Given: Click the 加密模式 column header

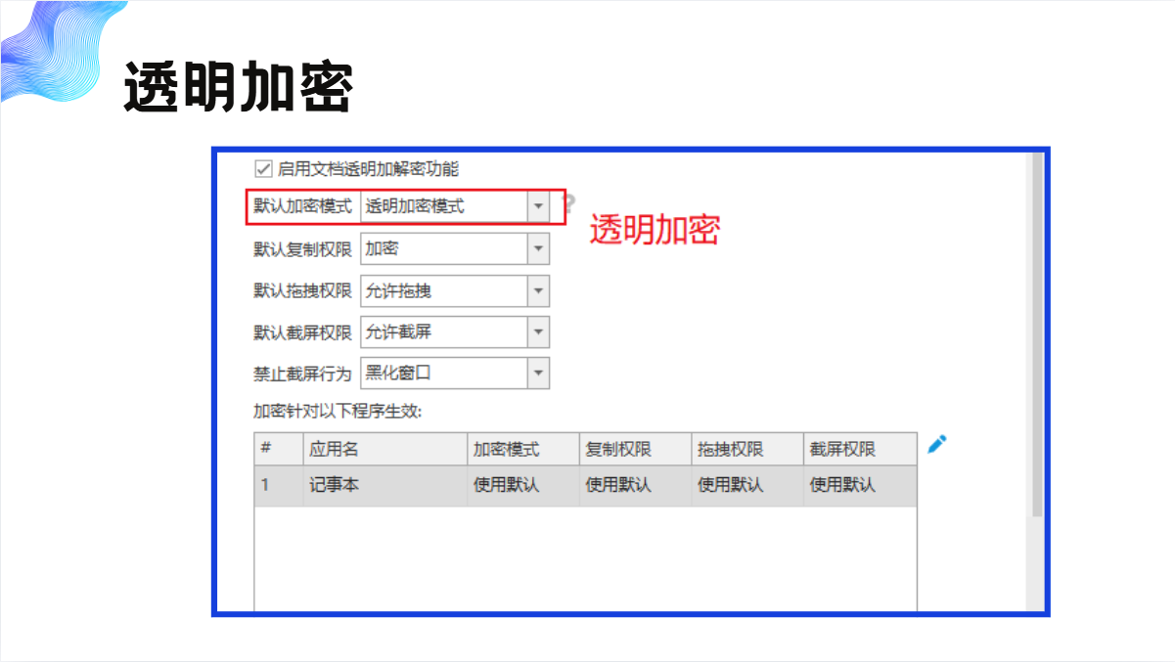Looking at the screenshot, I should pyautogui.click(x=522, y=450).
